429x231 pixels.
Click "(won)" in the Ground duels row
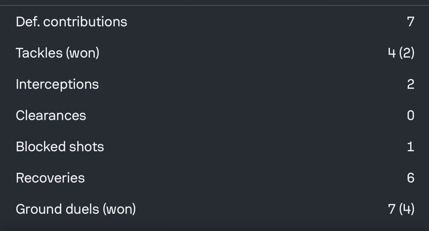[x=119, y=209]
